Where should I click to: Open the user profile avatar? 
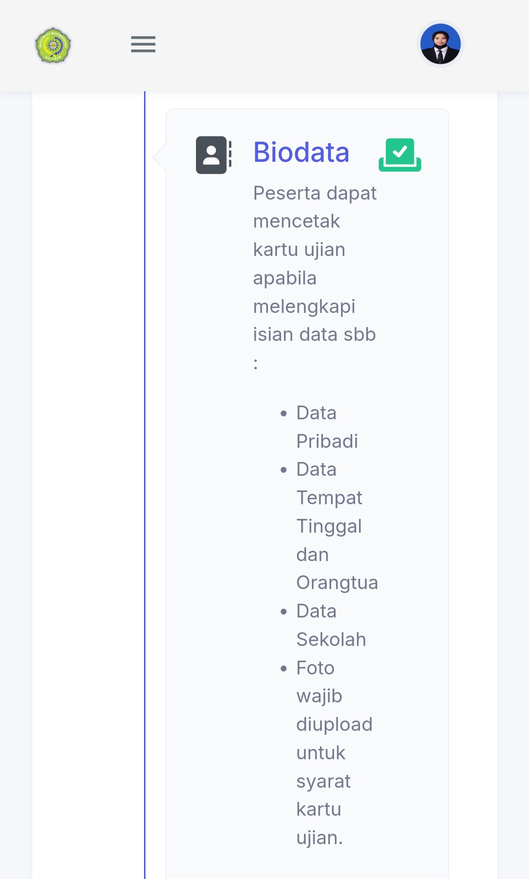click(x=440, y=44)
